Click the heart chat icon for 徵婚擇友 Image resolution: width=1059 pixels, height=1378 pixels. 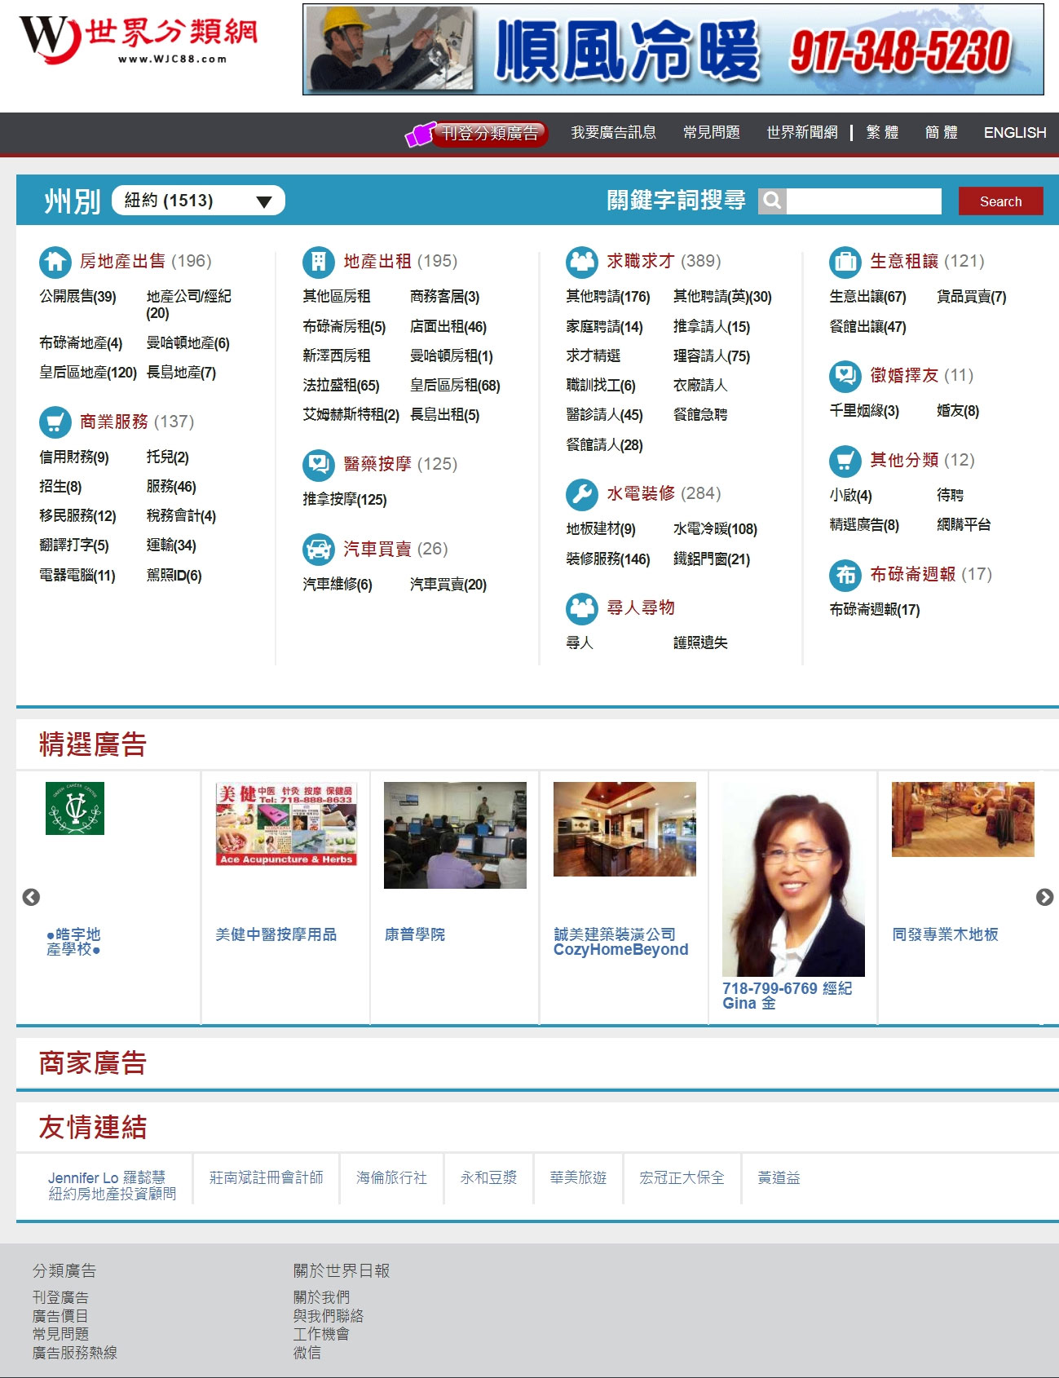(845, 376)
